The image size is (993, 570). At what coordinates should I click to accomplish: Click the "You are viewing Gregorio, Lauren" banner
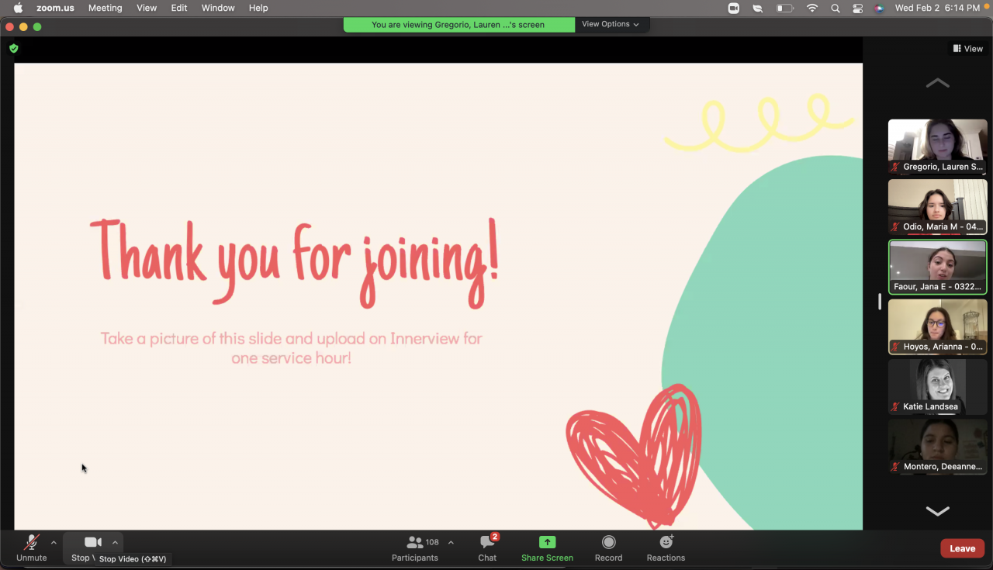(458, 25)
